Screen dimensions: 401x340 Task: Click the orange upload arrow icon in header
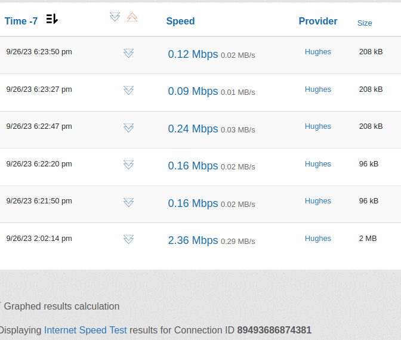coord(132,17)
